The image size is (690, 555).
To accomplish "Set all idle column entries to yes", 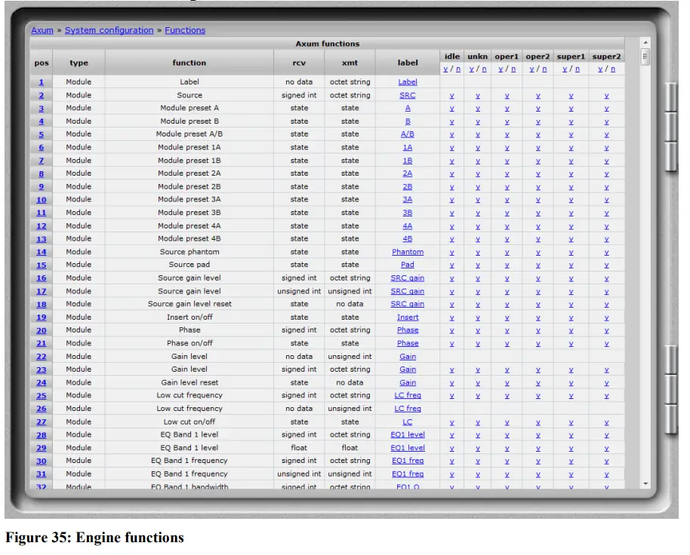I will (x=447, y=69).
